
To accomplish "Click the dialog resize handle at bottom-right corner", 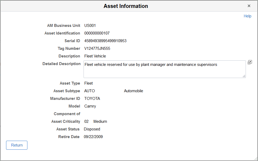I will coord(256,159).
